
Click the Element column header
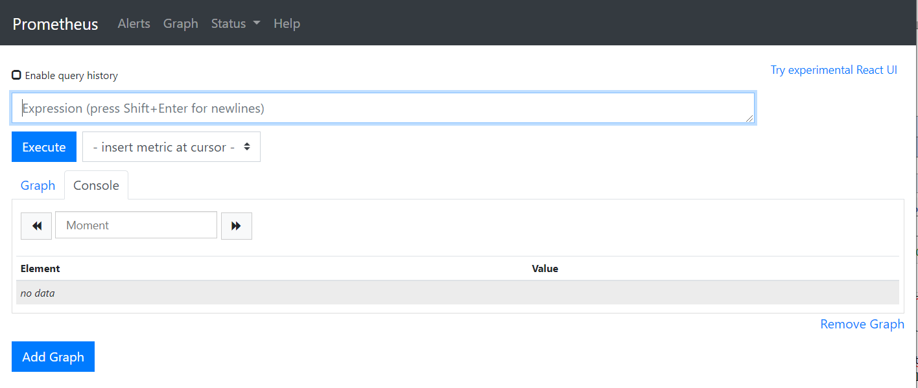pos(40,268)
